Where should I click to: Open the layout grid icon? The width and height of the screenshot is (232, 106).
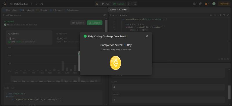click(x=194, y=4)
